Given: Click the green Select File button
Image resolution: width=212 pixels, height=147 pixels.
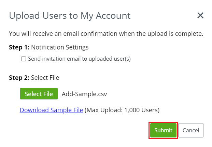Looking at the screenshot, I should [39, 94].
